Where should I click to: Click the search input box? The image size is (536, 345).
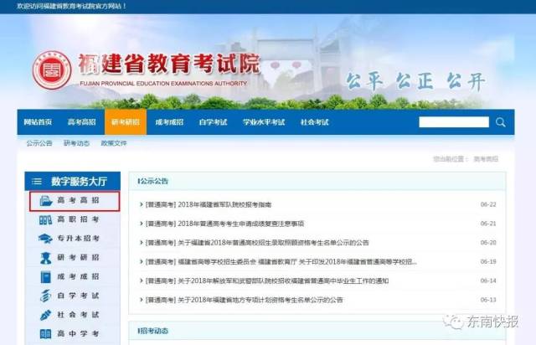point(454,122)
